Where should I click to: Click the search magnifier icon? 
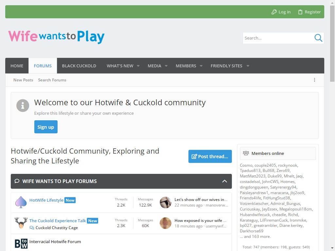[318, 38]
